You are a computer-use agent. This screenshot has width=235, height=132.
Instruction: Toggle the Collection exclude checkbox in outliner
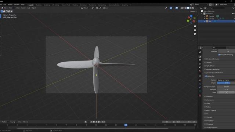pos(233,14)
